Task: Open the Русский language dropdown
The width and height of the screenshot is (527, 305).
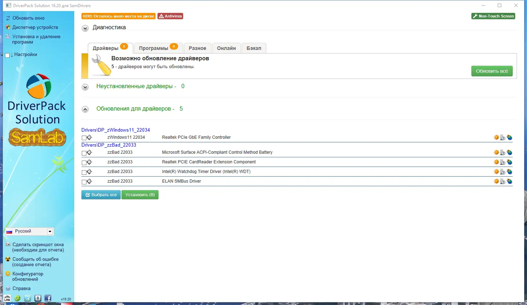Action: point(29,232)
